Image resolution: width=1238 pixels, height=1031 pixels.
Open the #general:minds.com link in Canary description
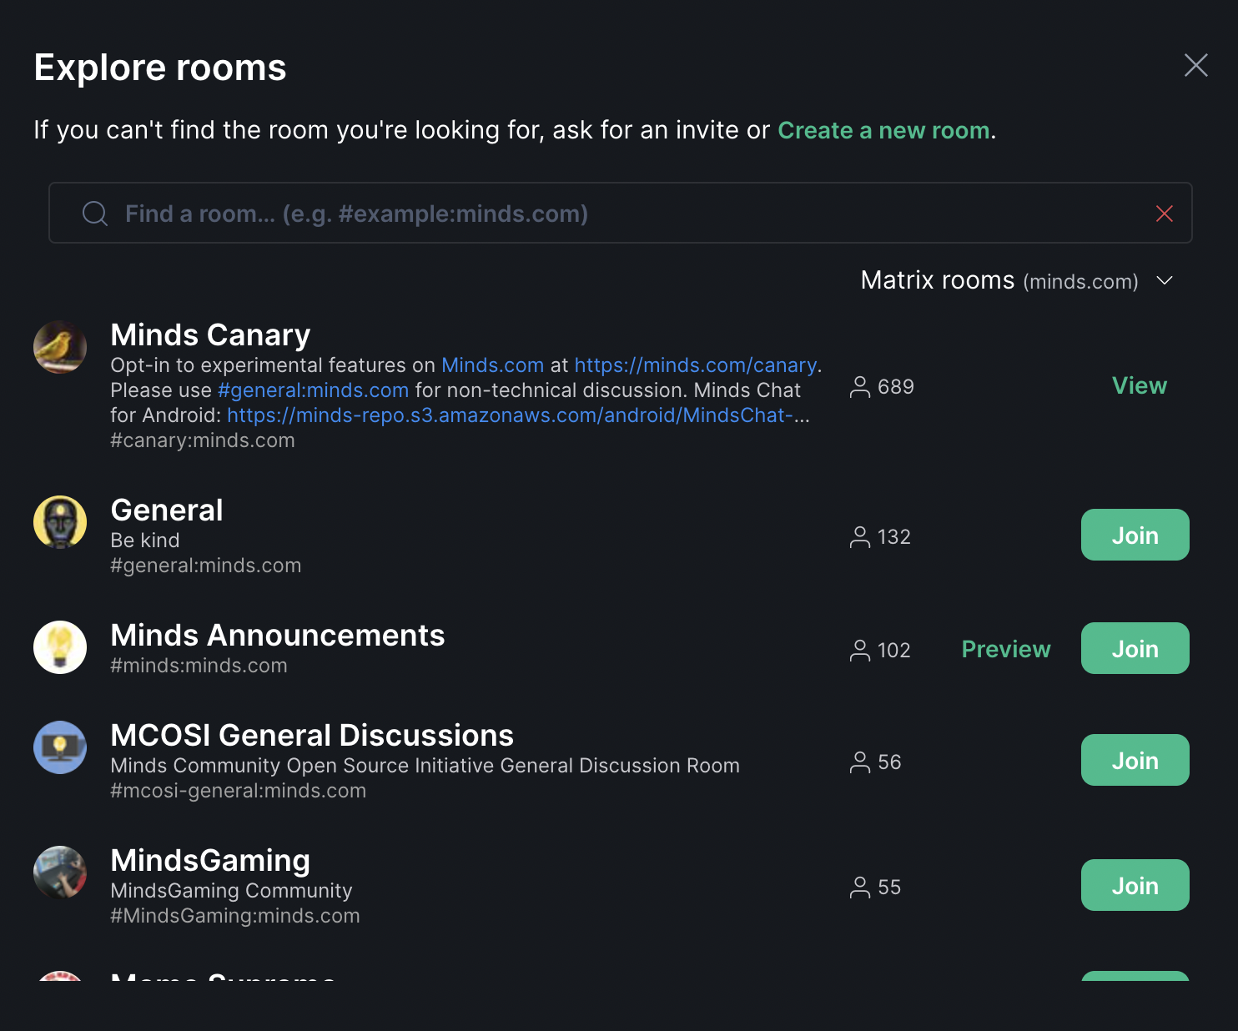313,390
